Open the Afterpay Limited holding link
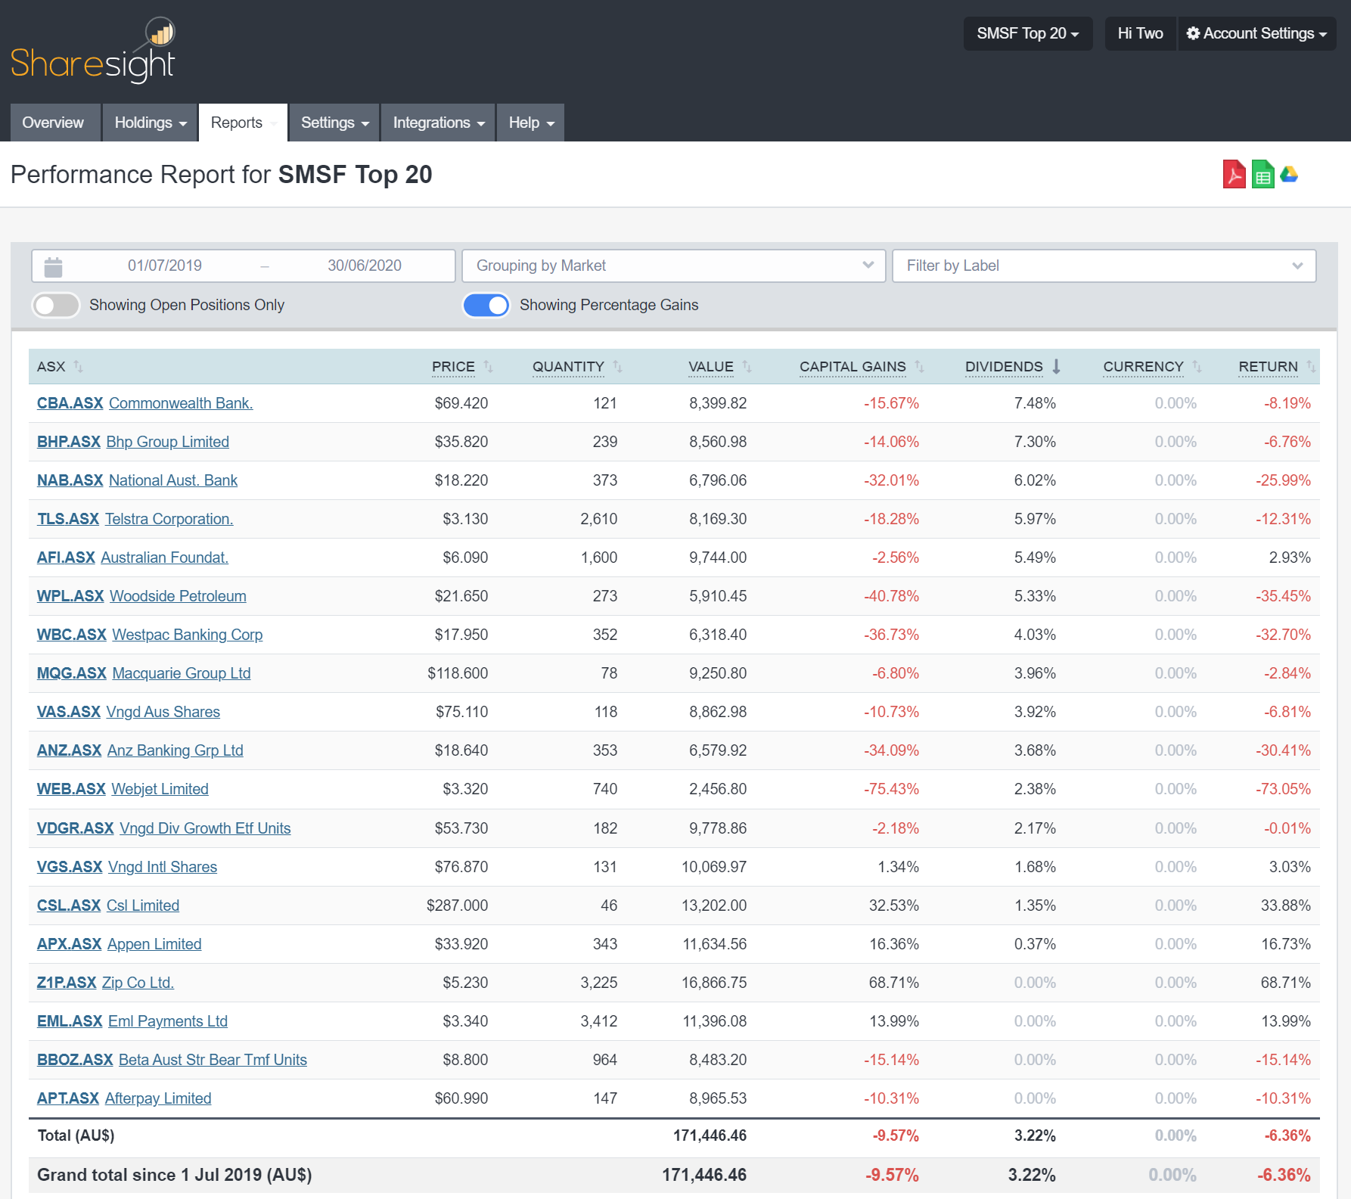The image size is (1351, 1199). pos(157,1098)
